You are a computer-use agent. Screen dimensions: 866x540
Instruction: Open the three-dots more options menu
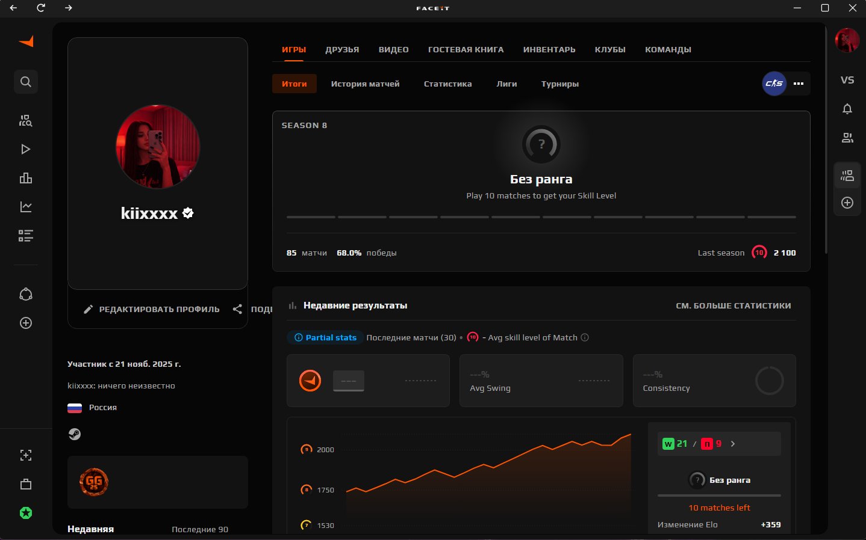tap(799, 84)
